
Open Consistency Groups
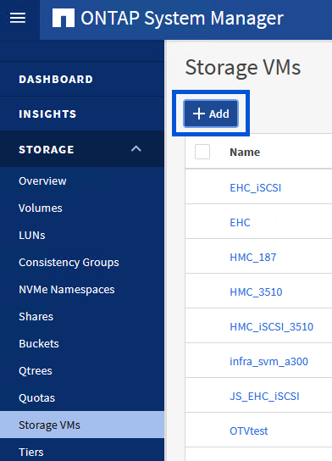69,263
